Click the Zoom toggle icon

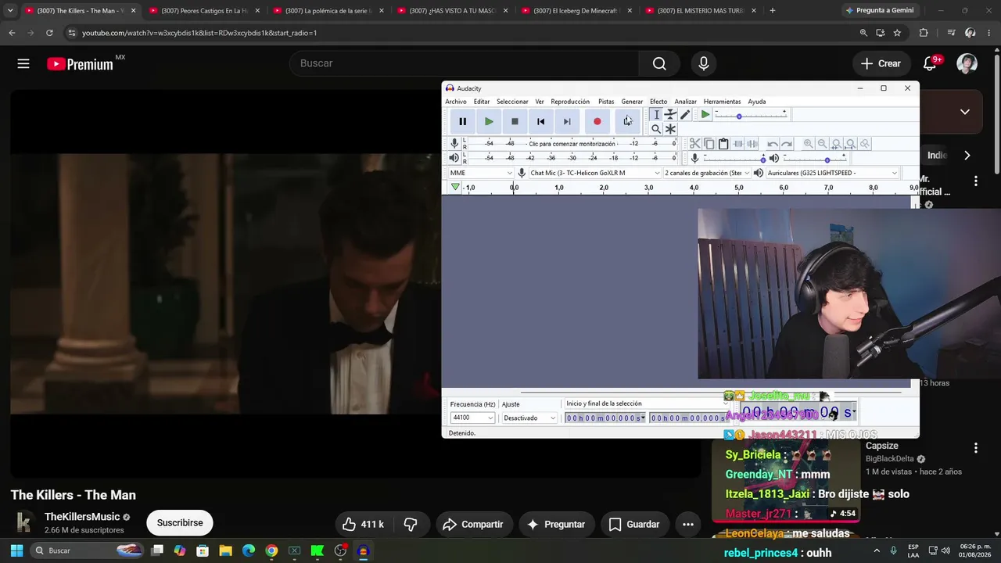pyautogui.click(x=865, y=144)
